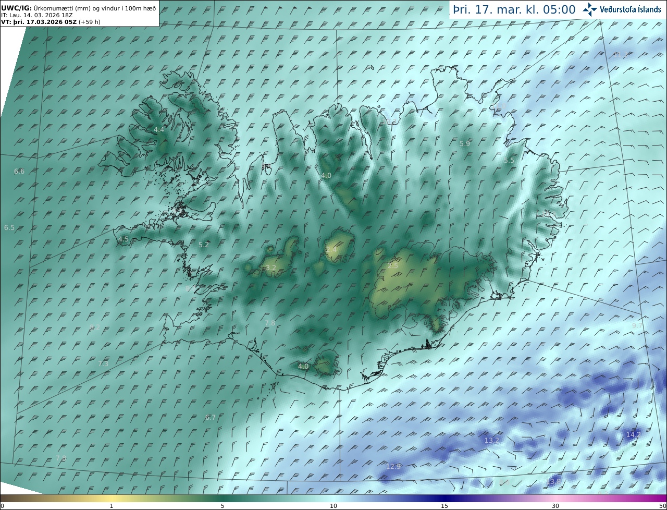Click the colour scale tick label 15

tap(444, 506)
